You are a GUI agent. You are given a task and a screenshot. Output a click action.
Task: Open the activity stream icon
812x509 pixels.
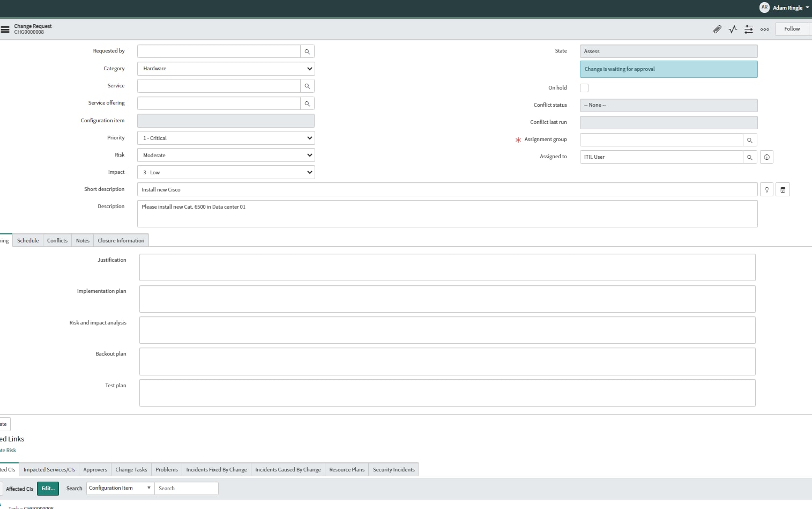(x=733, y=29)
